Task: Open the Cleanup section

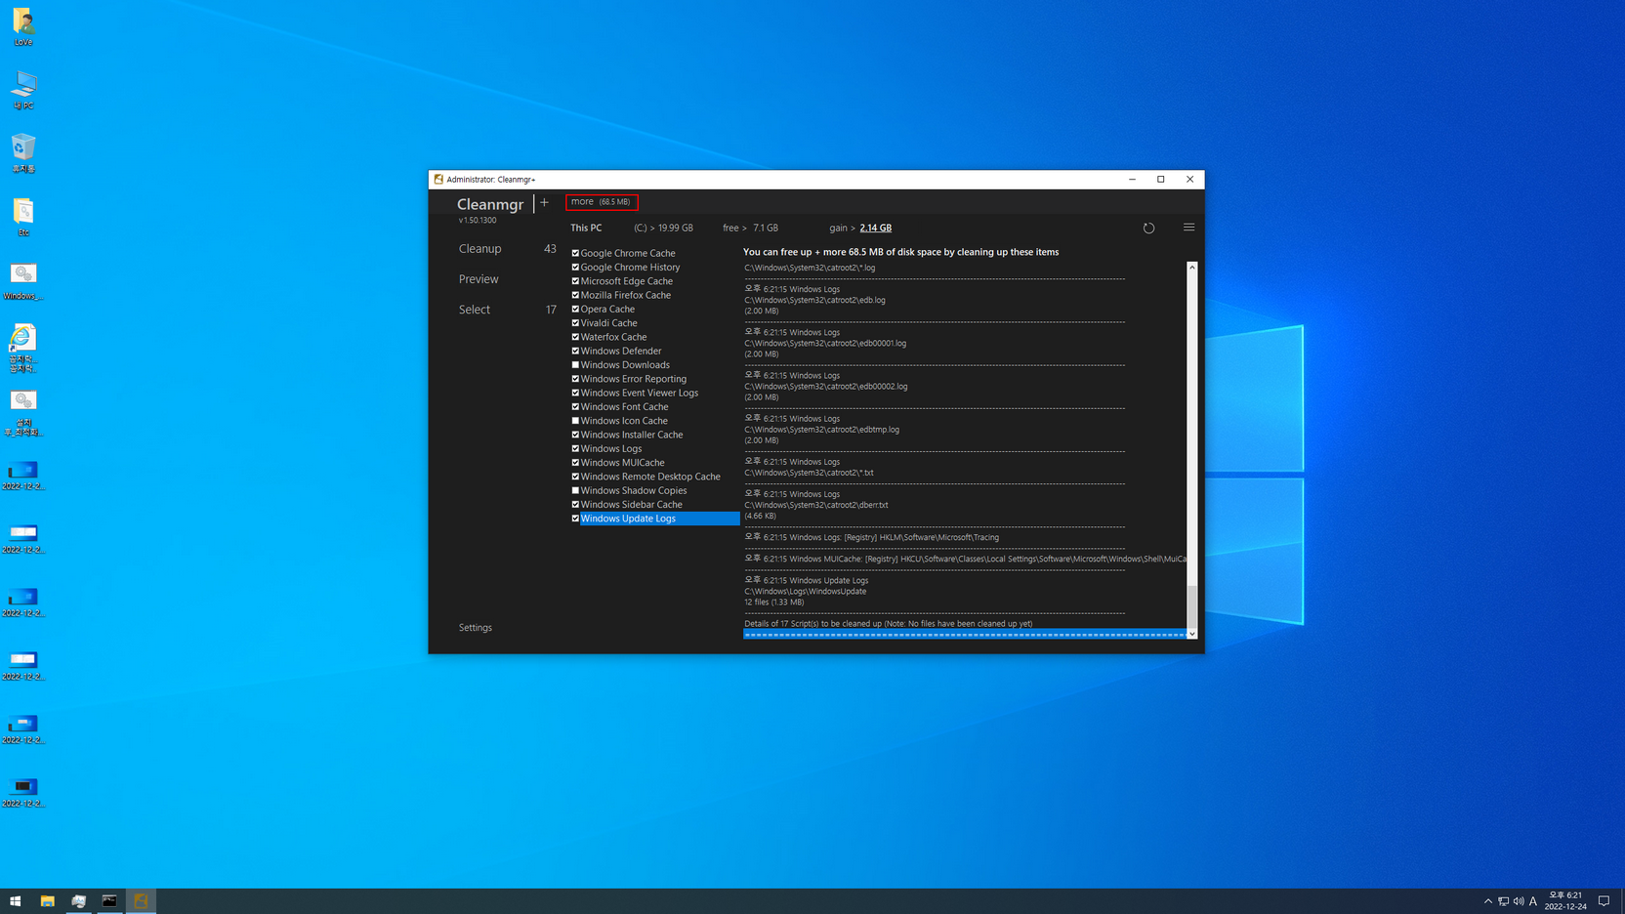Action: pyautogui.click(x=479, y=249)
